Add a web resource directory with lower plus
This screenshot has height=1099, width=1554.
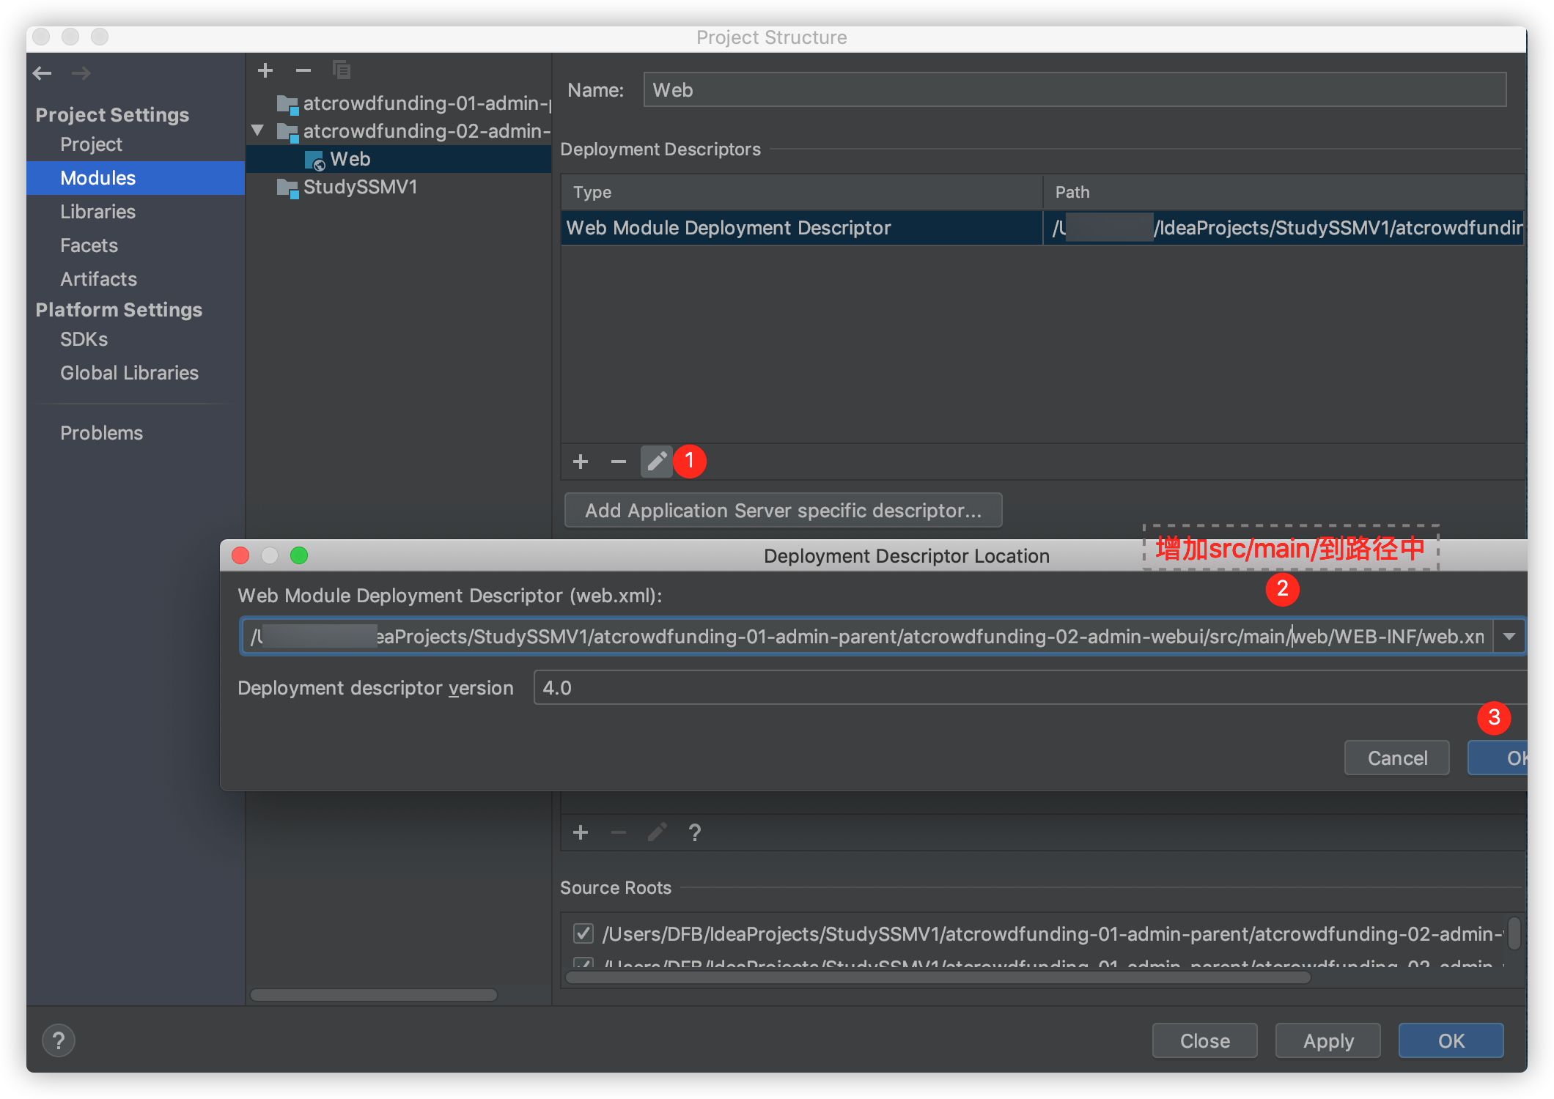point(581,832)
